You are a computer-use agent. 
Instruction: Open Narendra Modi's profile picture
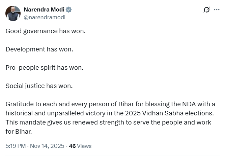tap(13, 13)
